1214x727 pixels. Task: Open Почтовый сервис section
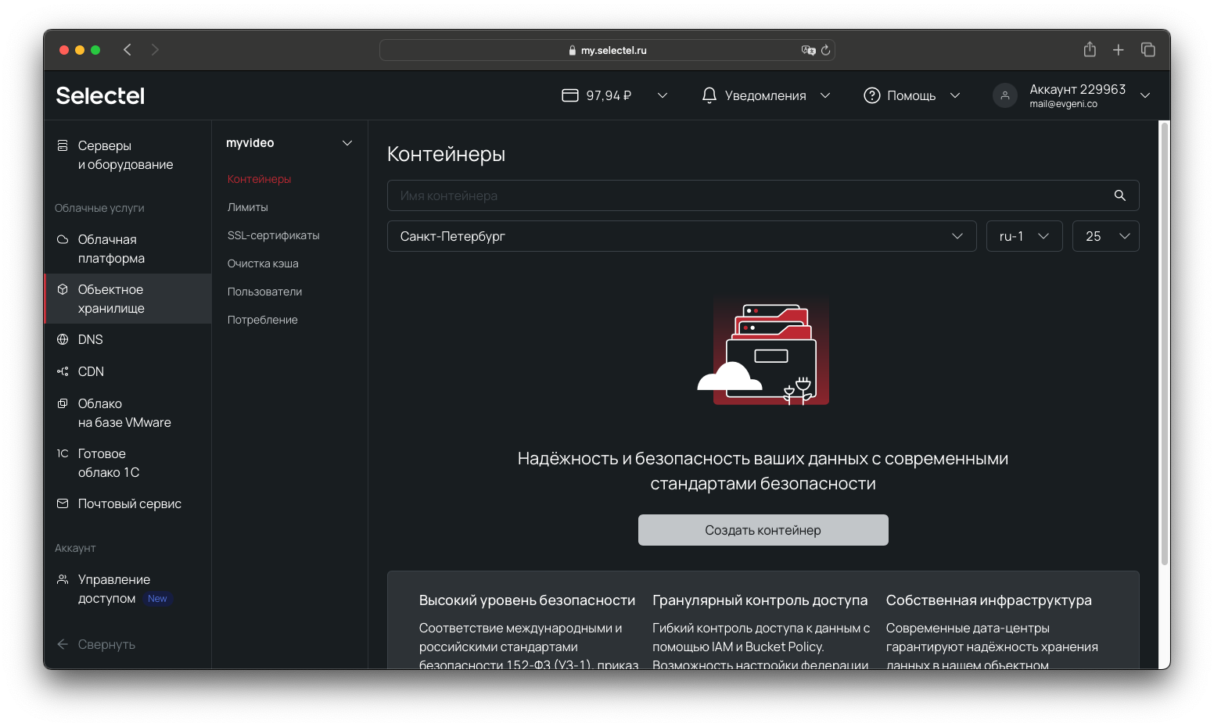[128, 503]
